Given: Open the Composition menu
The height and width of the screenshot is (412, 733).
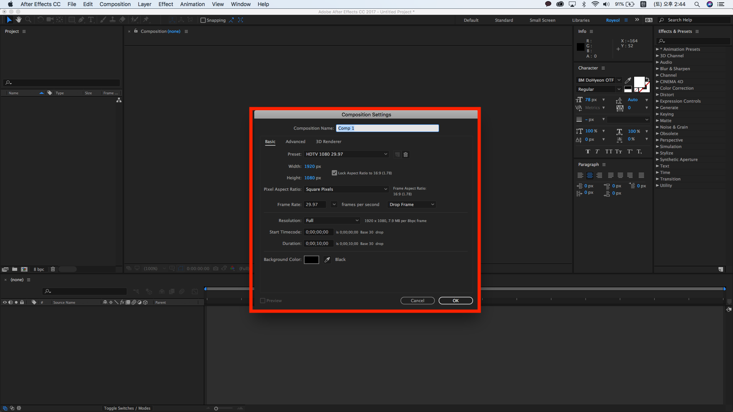Looking at the screenshot, I should (x=115, y=4).
